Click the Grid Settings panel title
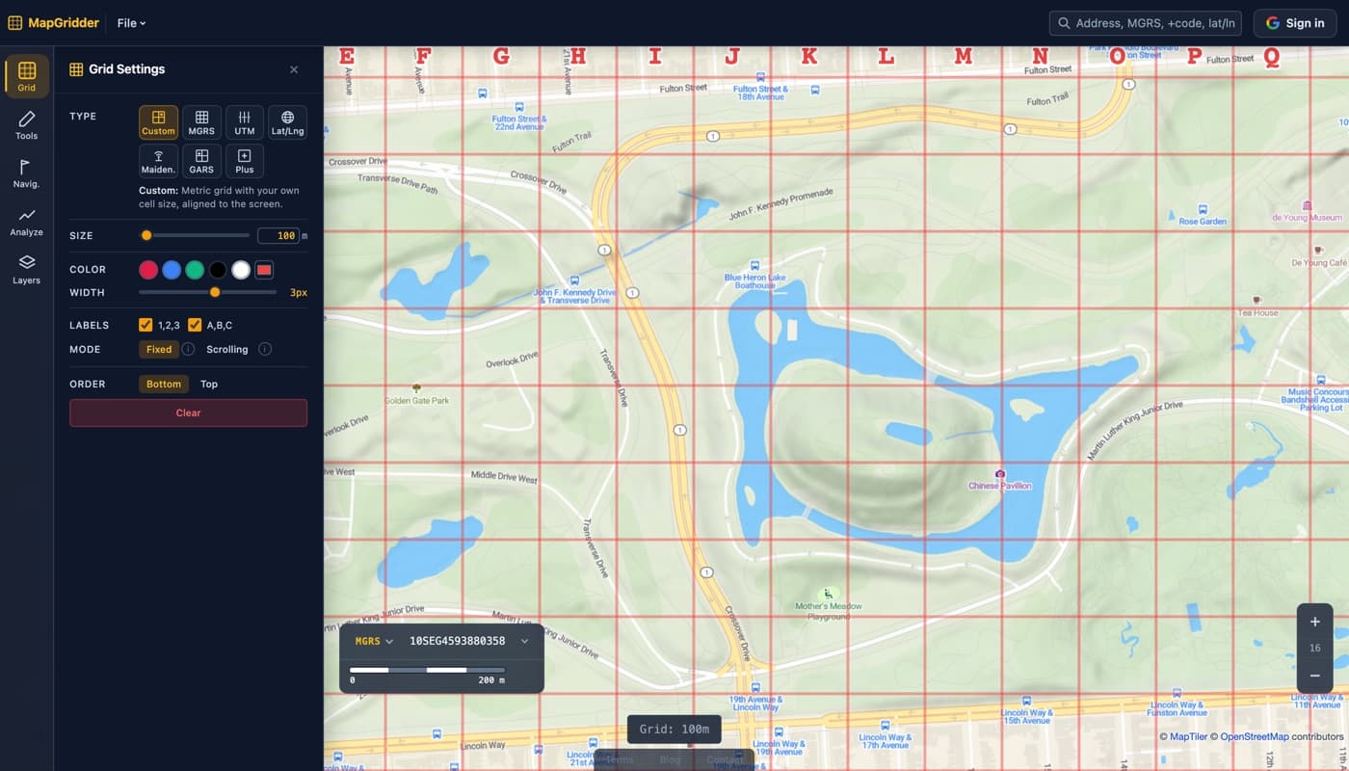 pyautogui.click(x=126, y=69)
